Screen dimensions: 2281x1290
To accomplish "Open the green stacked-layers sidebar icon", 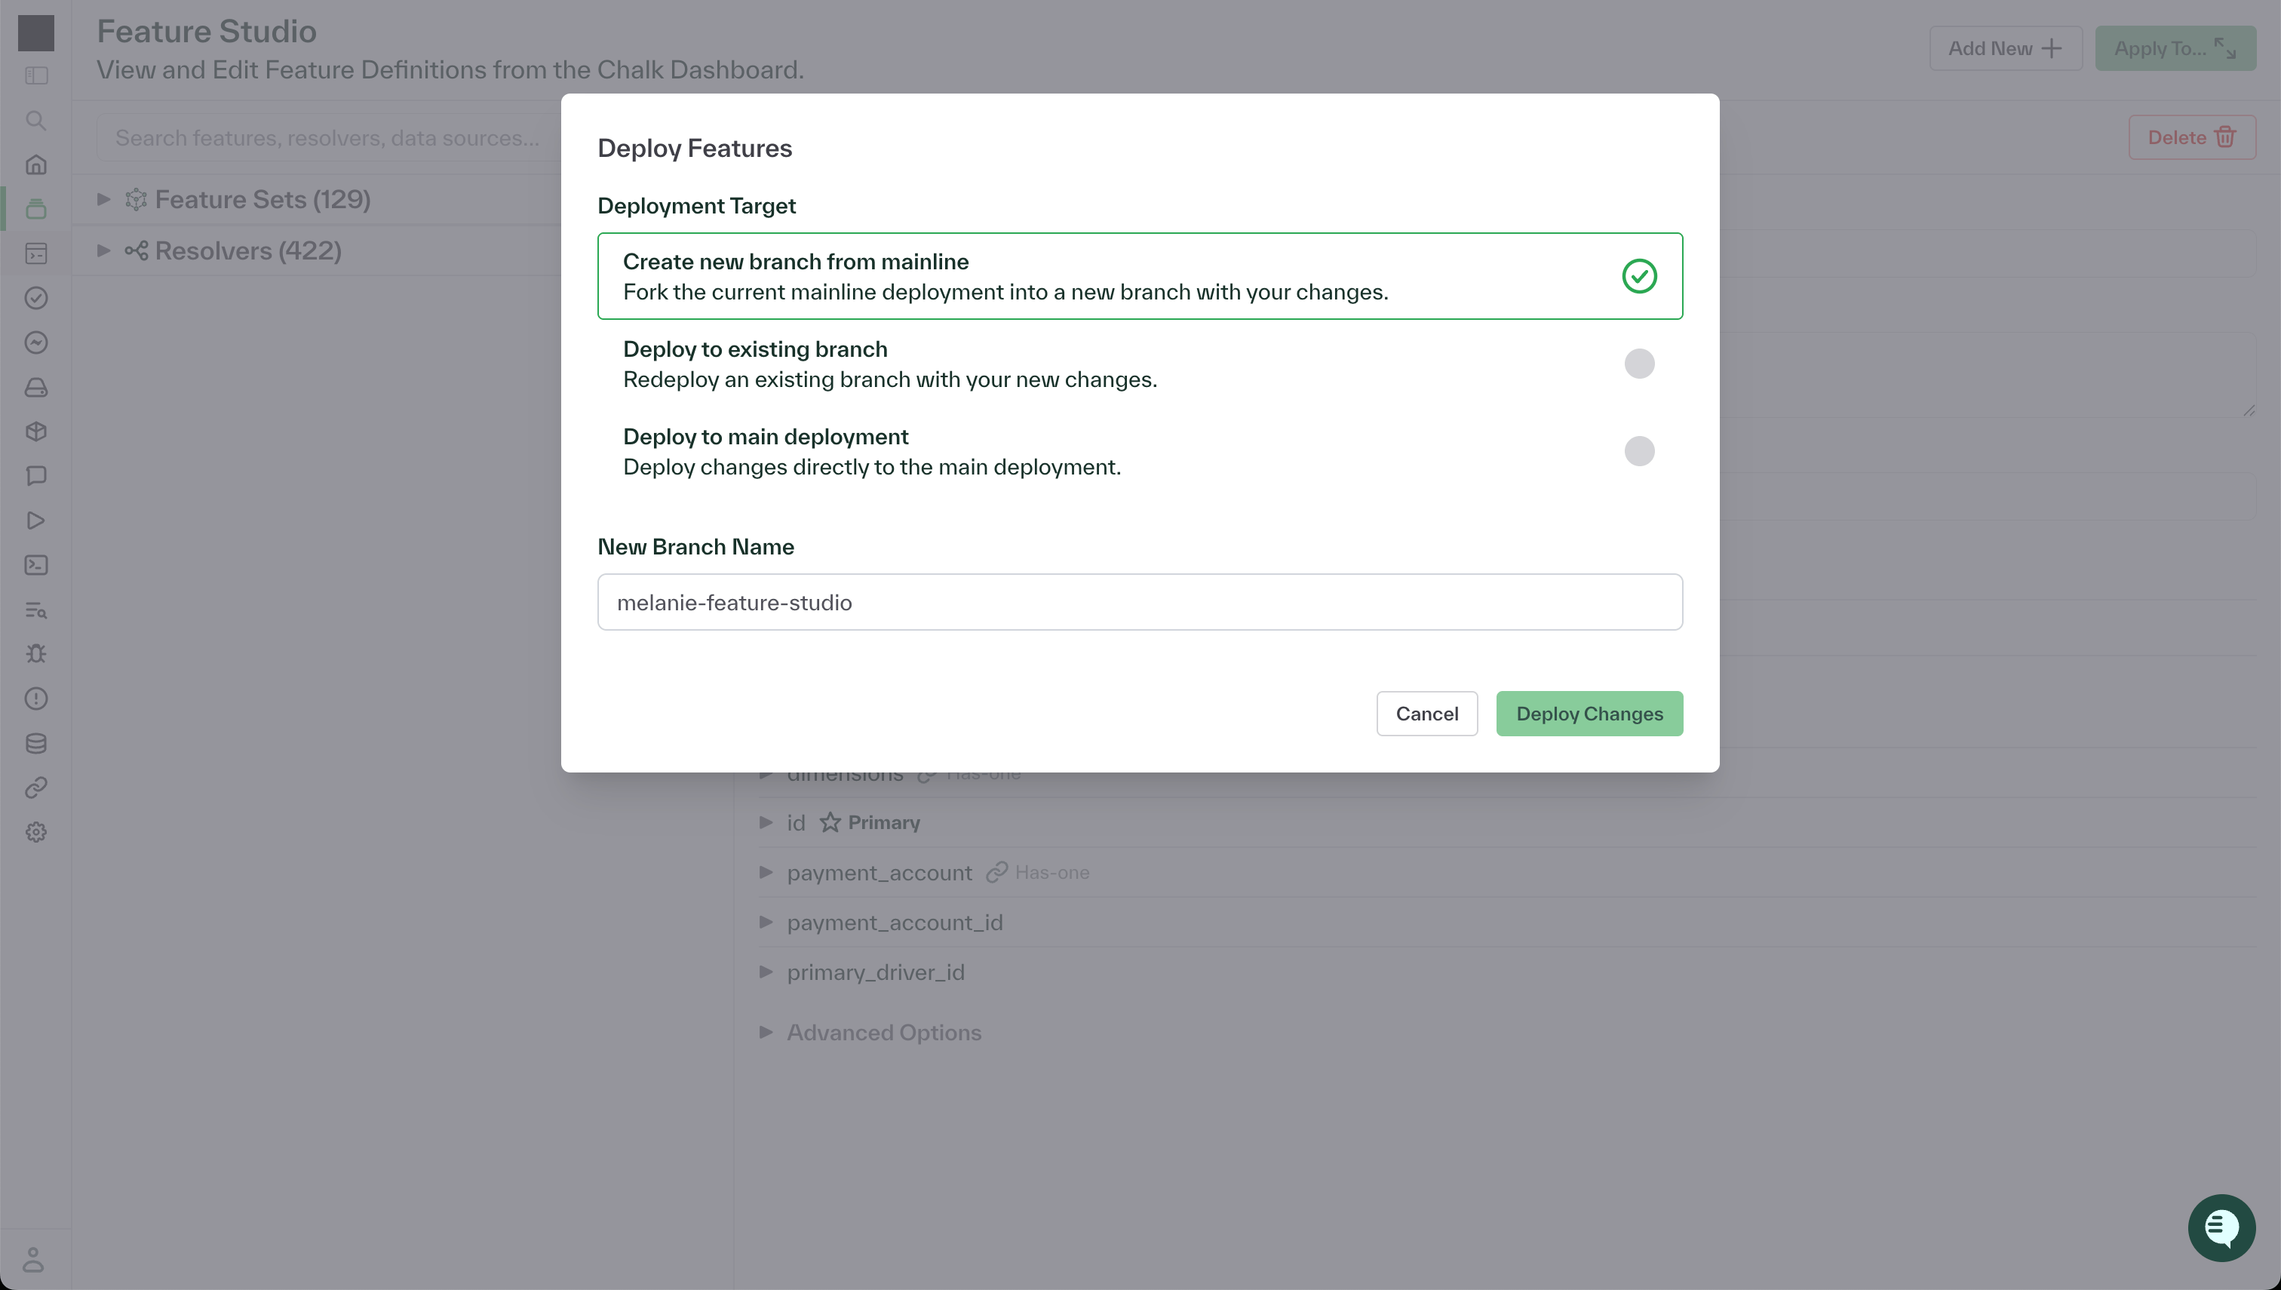I will 36,209.
